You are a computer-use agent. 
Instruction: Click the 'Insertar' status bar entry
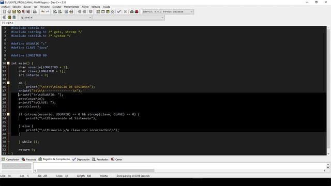104,176
